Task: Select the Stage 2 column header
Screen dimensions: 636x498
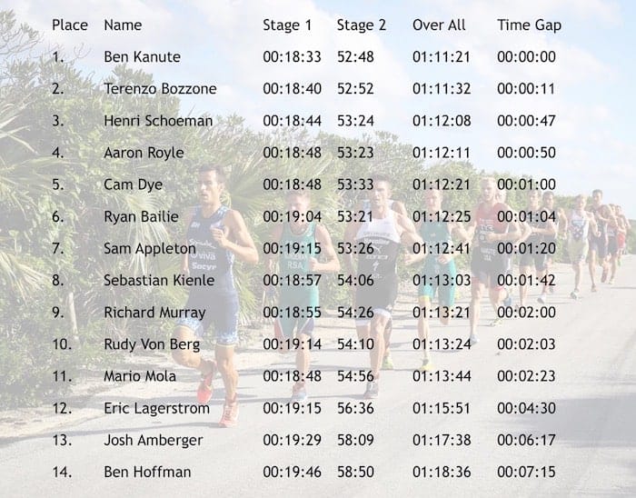Action: [x=361, y=25]
